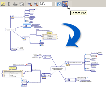Open the Balance Map options dropdown arrow

point(70,5)
